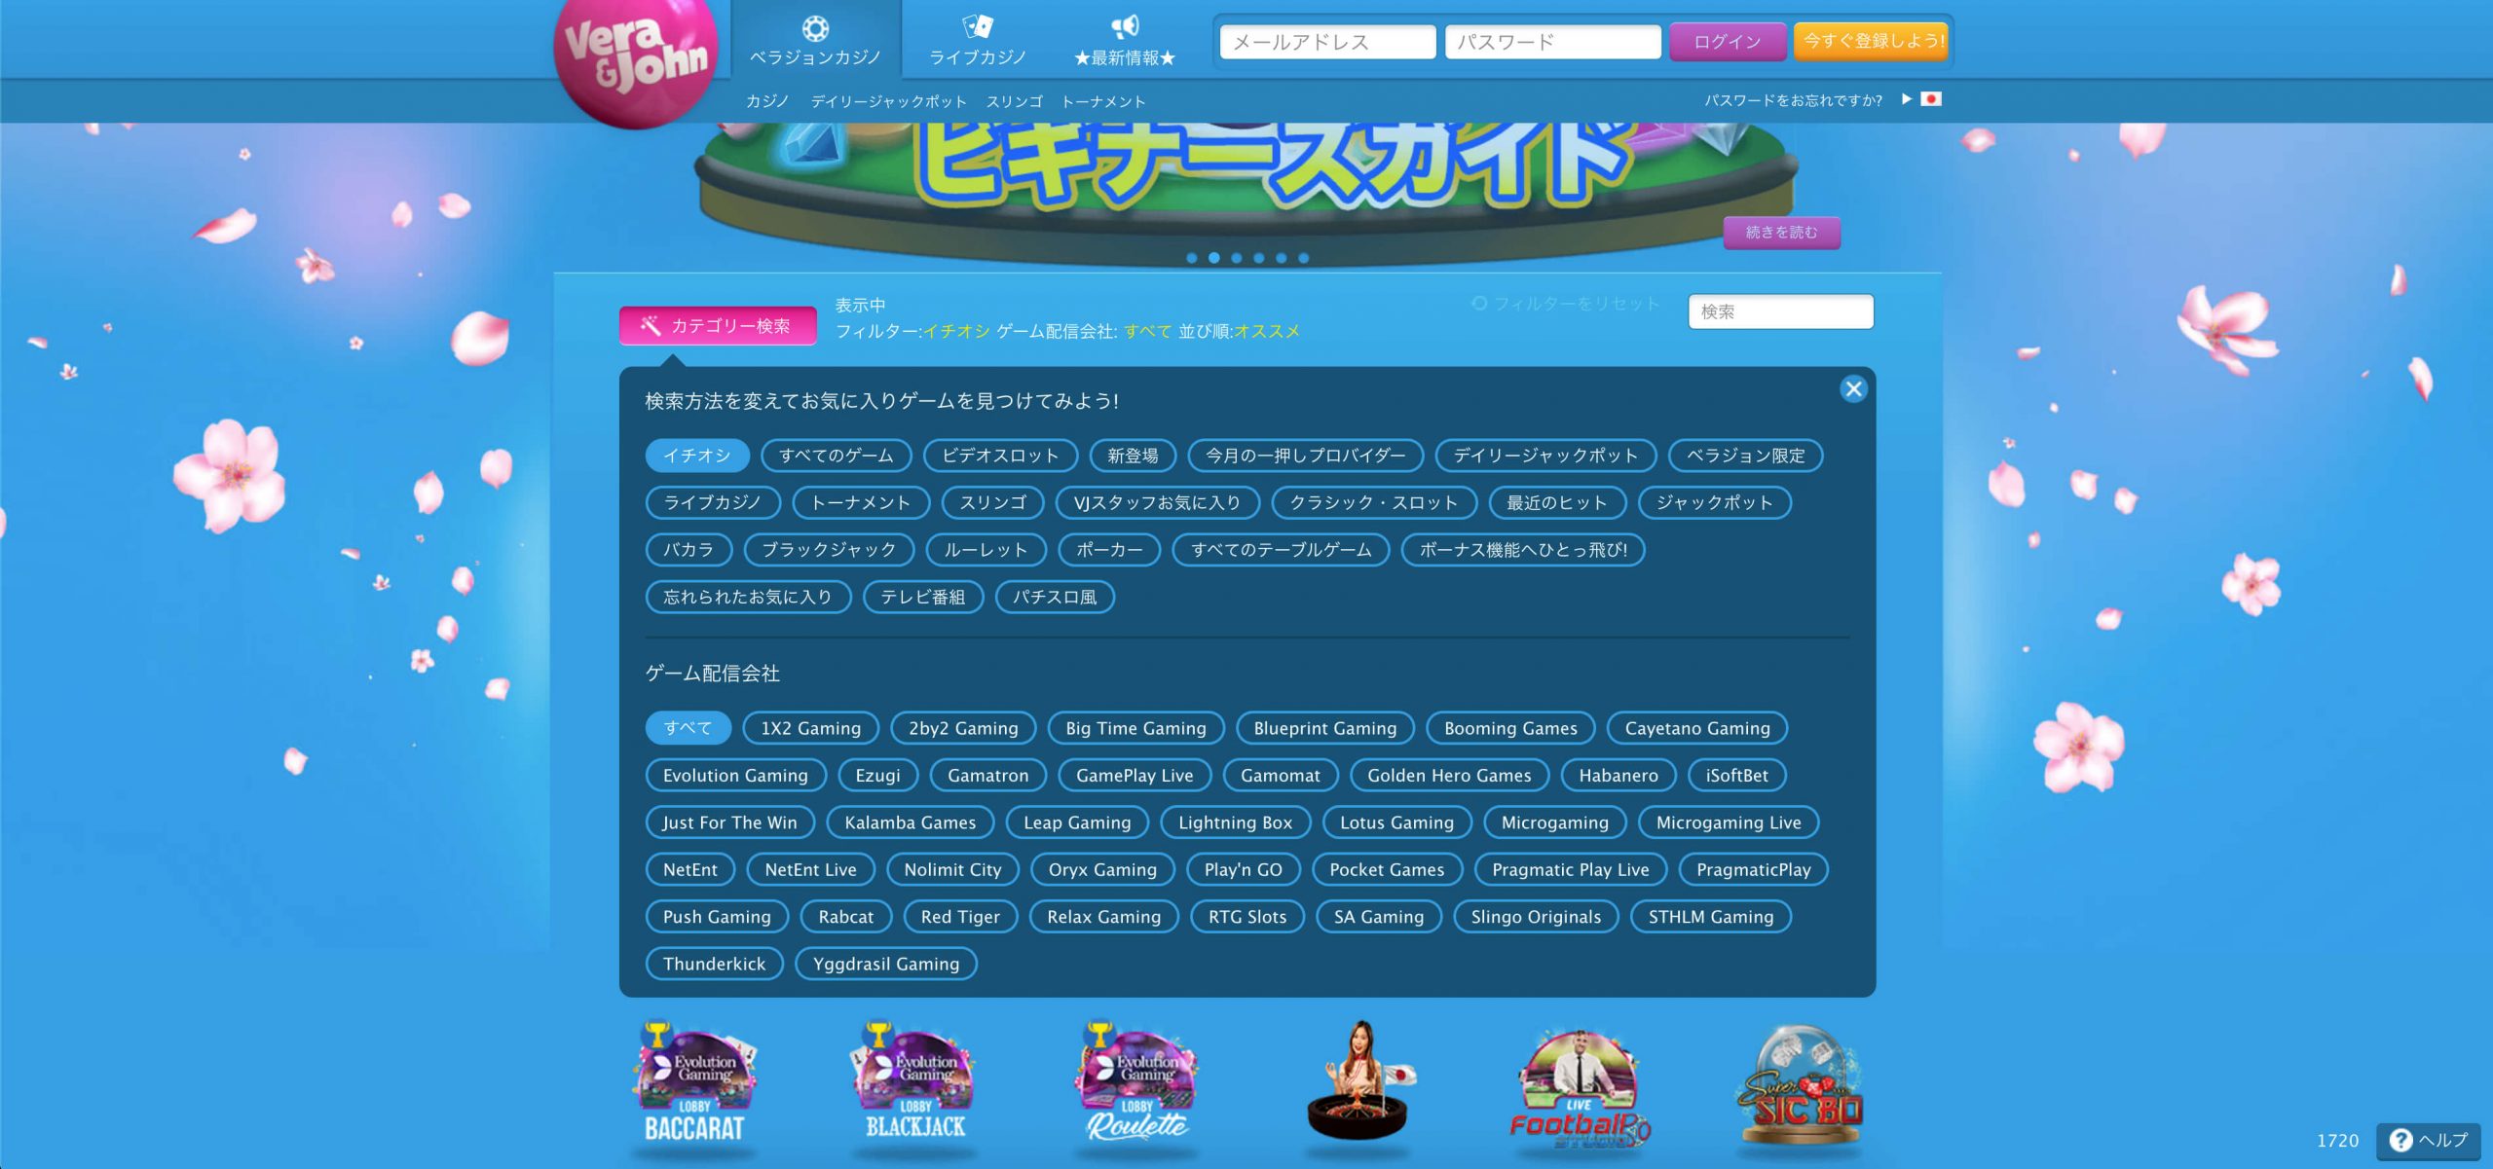Open the ヘルプ help widget
Image resolution: width=2493 pixels, height=1169 pixels.
[x=2429, y=1141]
